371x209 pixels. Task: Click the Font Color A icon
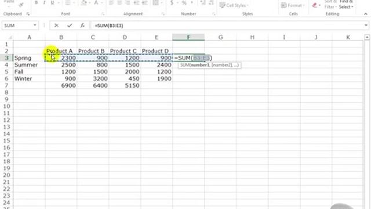click(x=96, y=3)
